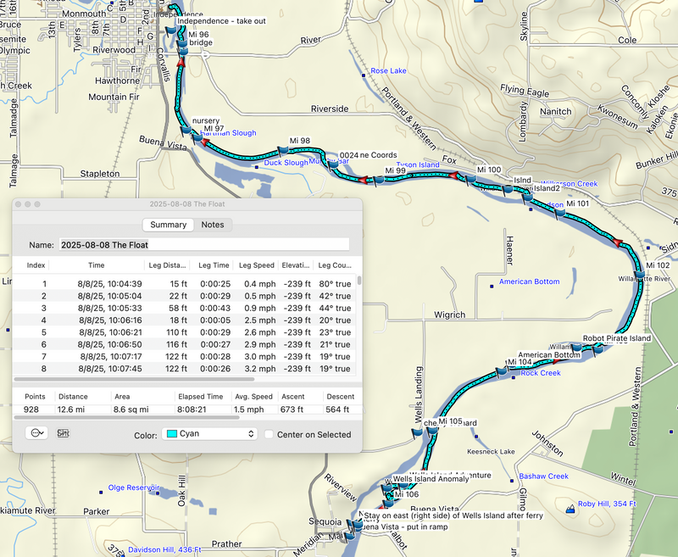Click the Mi 98 waypoint flag
Screen dimensions: 678x557
tap(283, 150)
